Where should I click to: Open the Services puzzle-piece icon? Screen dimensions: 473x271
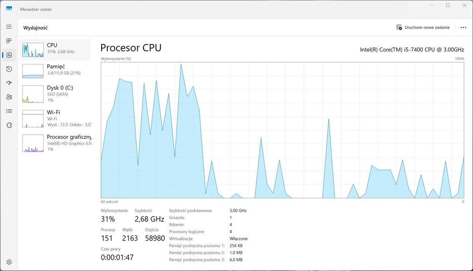pos(9,125)
